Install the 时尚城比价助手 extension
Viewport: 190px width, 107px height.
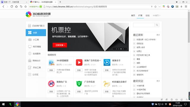[x=107, y=92]
